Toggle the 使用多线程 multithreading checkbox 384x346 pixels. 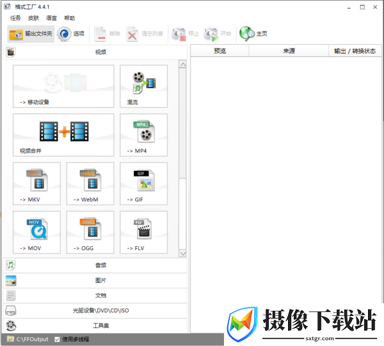[x=57, y=339]
